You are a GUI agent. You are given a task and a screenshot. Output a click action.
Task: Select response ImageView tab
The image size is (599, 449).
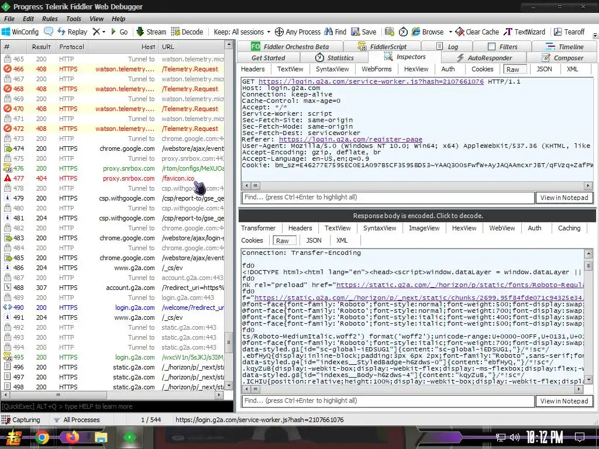(424, 228)
